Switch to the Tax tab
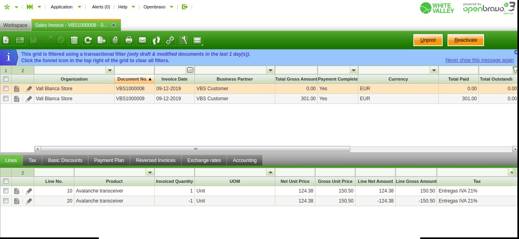The width and height of the screenshot is (519, 239). click(33, 160)
